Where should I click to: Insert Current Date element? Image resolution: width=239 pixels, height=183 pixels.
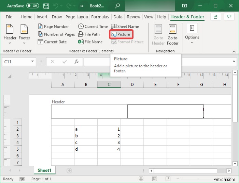click(x=52, y=42)
